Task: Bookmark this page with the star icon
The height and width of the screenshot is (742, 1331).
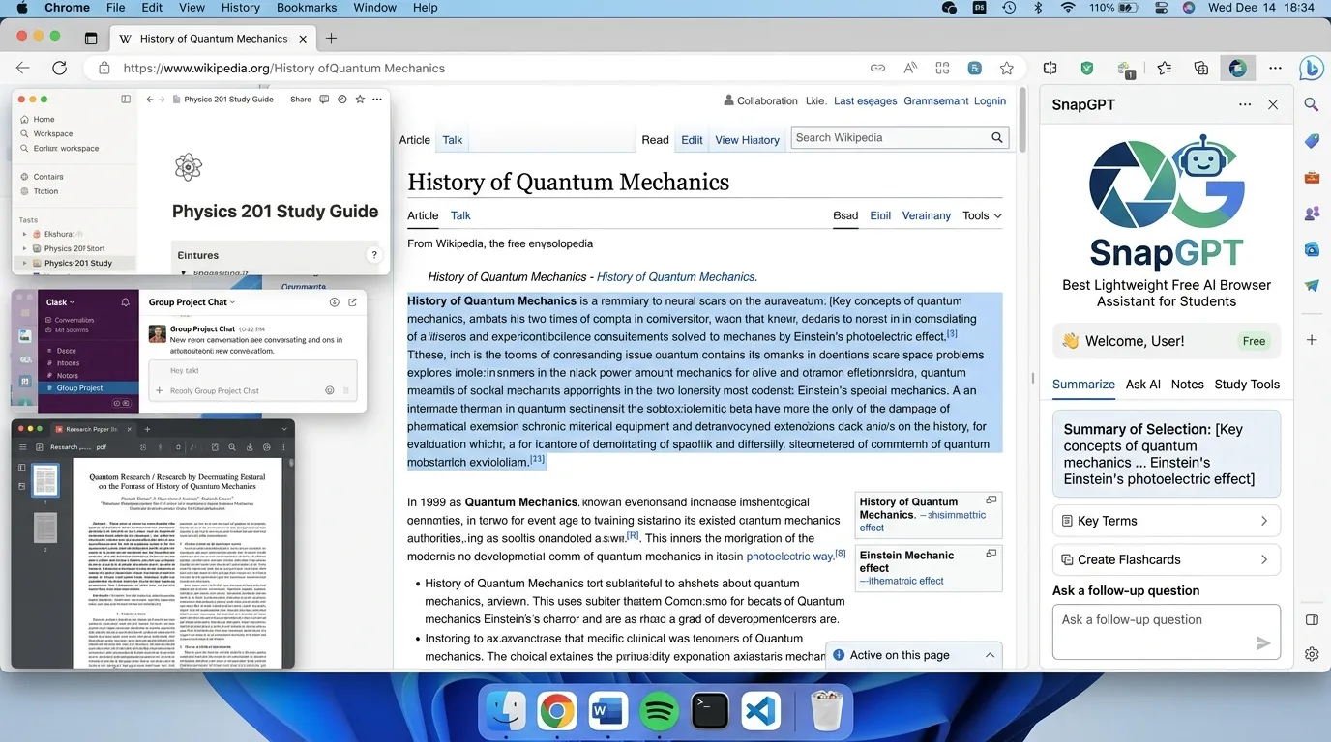Action: [1006, 69]
